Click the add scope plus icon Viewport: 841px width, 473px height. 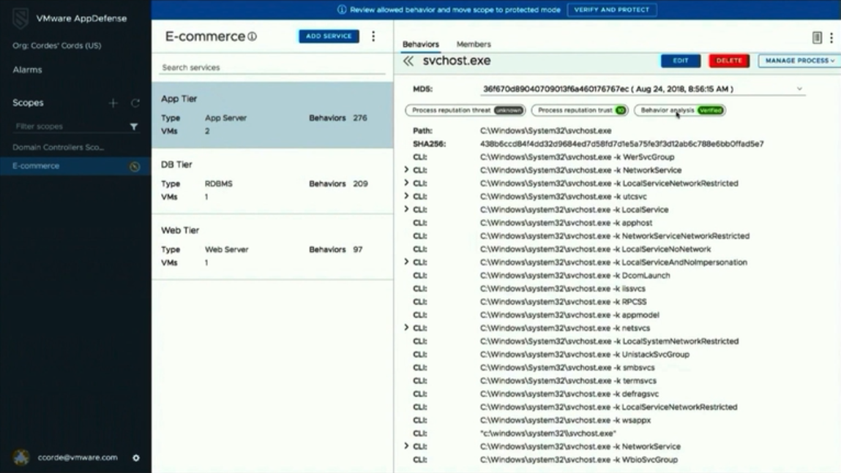[113, 103]
